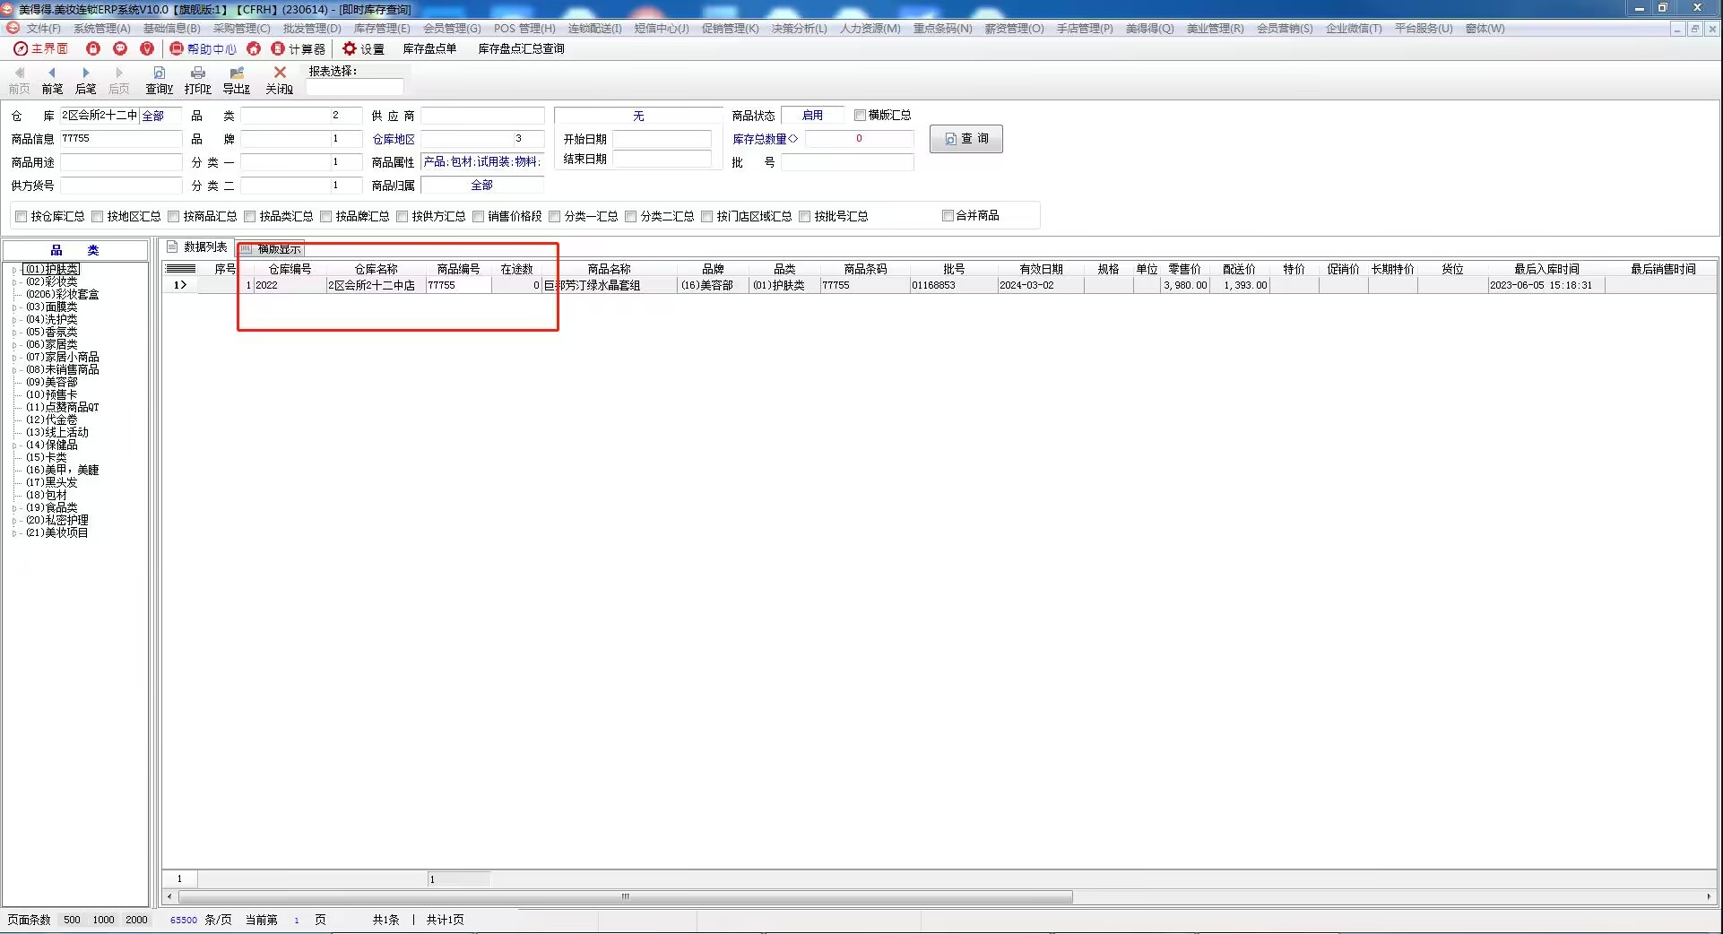Open the chat bubble icon in the toolbar
This screenshot has width=1723, height=934.
pos(120,48)
